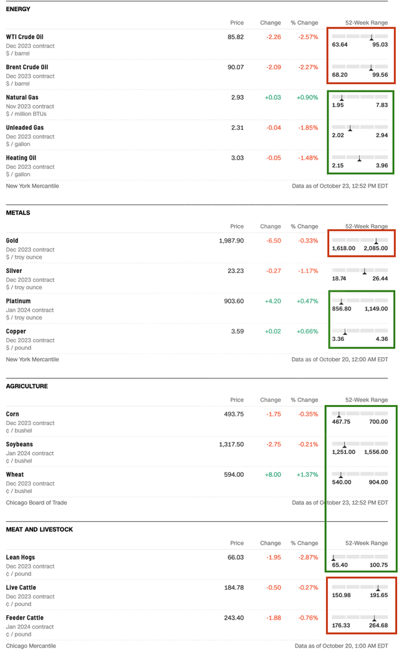Click Soybeans in the Agriculture table
Image resolution: width=399 pixels, height=652 pixels.
click(x=19, y=444)
